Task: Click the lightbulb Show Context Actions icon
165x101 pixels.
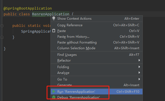Action: pyautogui.click(x=54, y=18)
